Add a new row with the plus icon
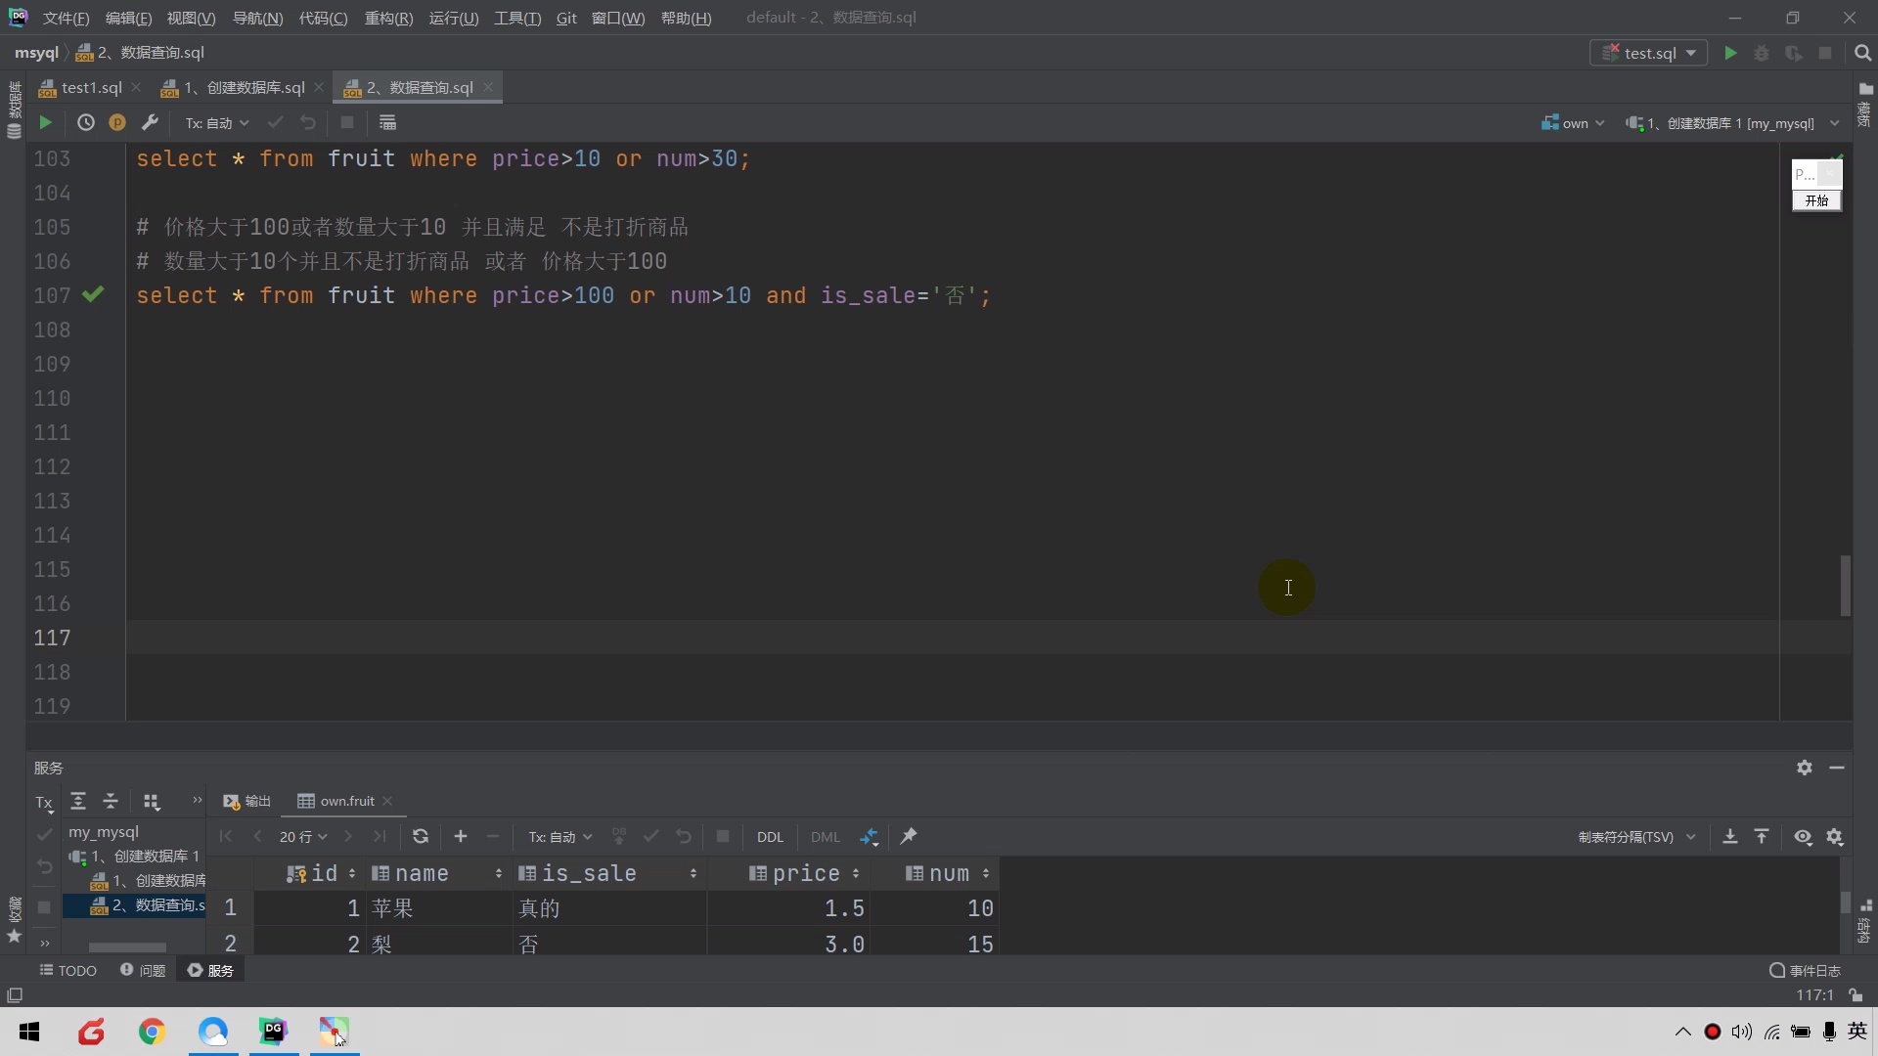The width and height of the screenshot is (1878, 1056). pyautogui.click(x=460, y=837)
